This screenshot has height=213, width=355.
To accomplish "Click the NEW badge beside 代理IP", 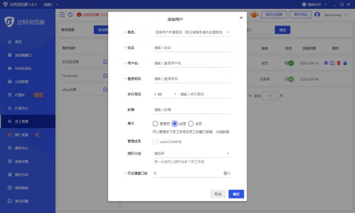I will coord(38,95).
